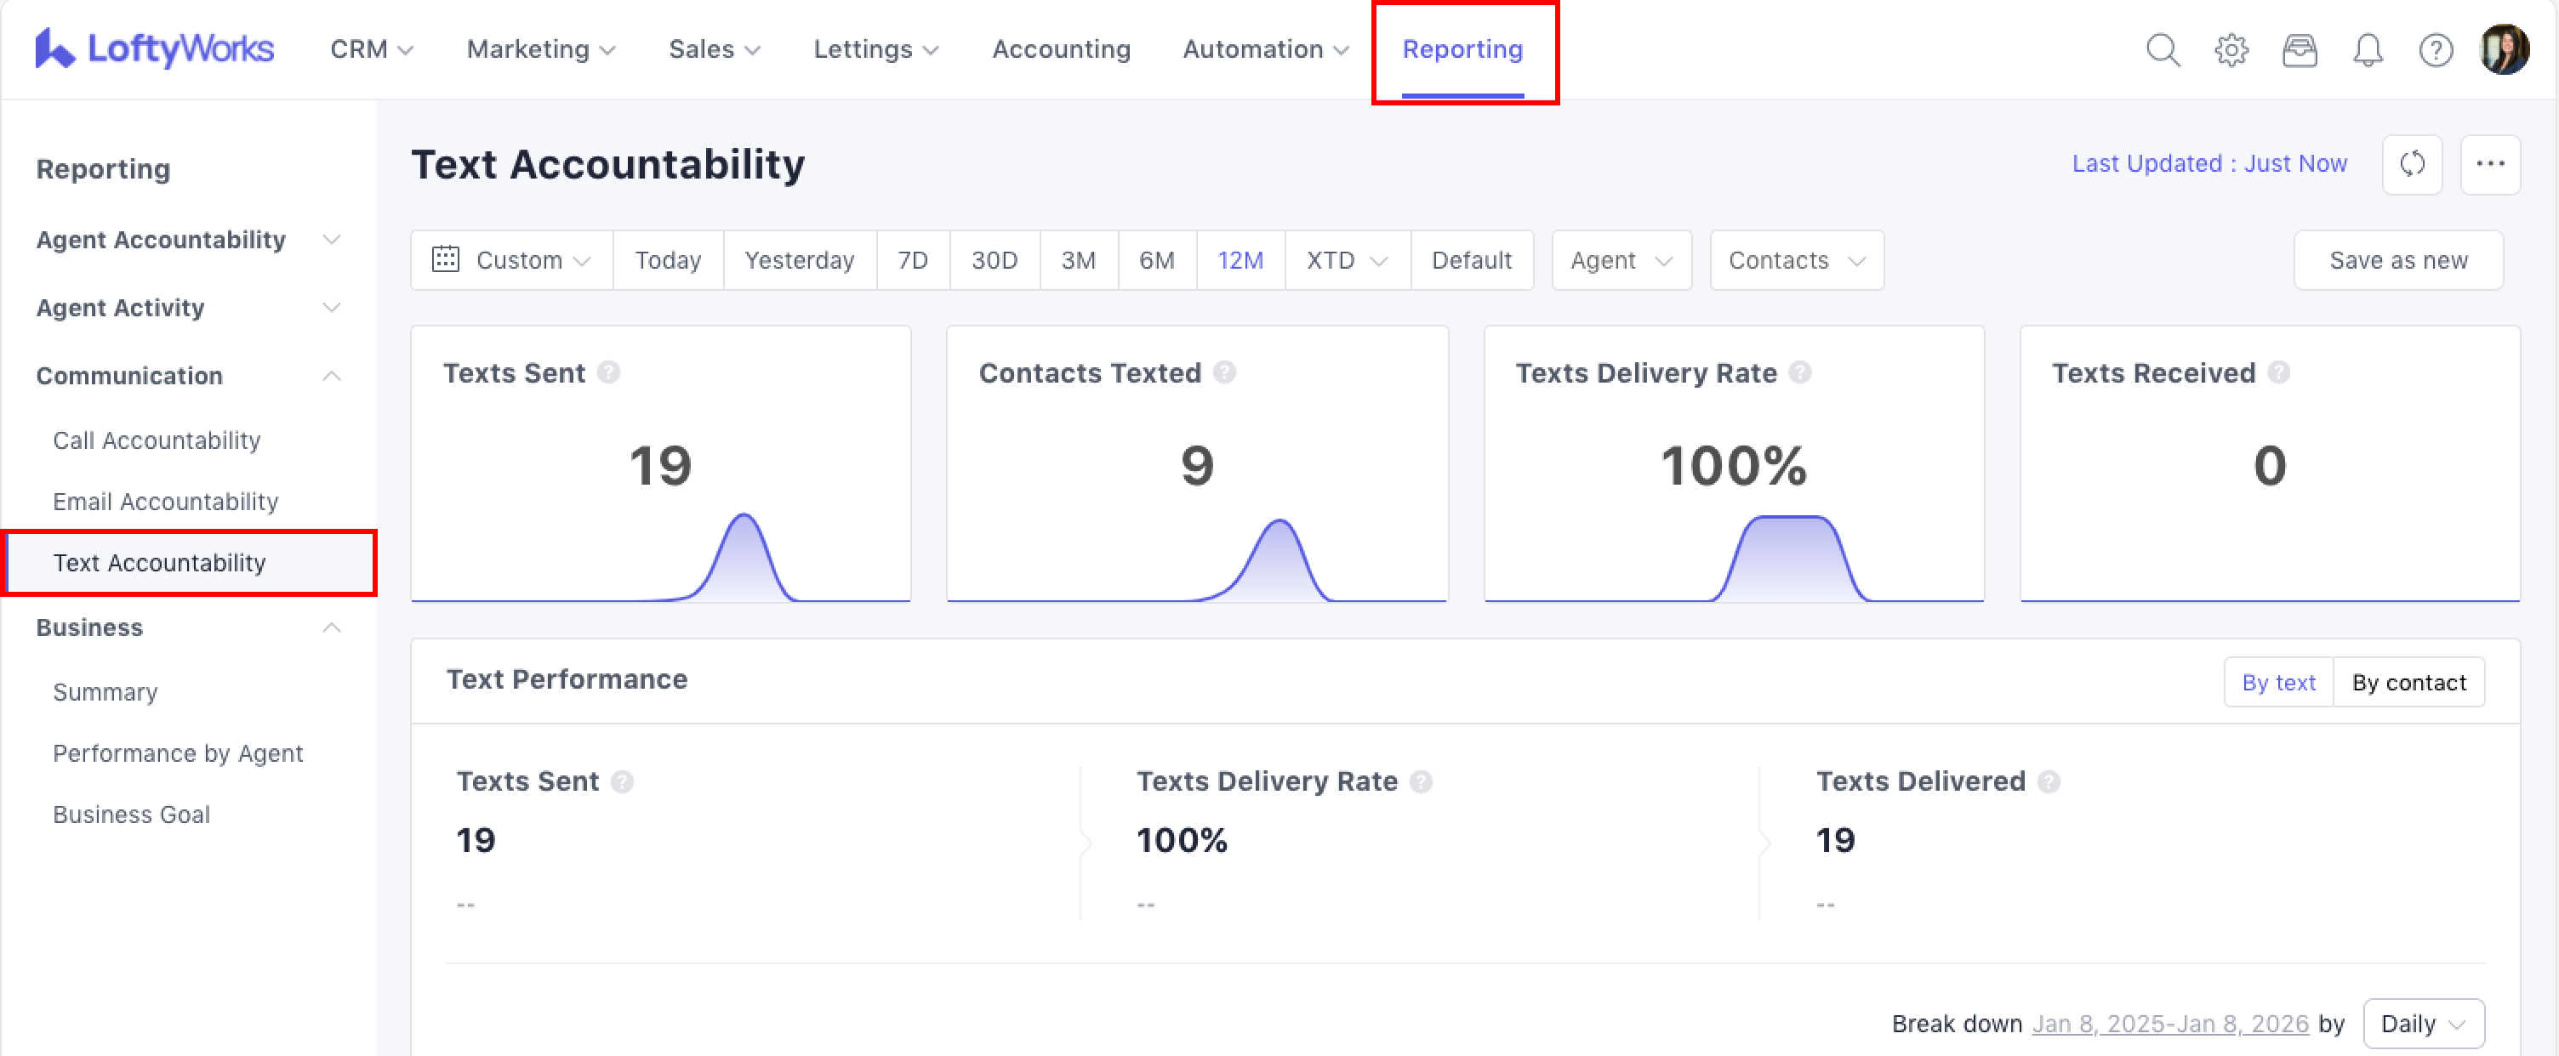Click the LoftyWorks logo
This screenshot has height=1056, width=2559.
pyautogui.click(x=154, y=48)
